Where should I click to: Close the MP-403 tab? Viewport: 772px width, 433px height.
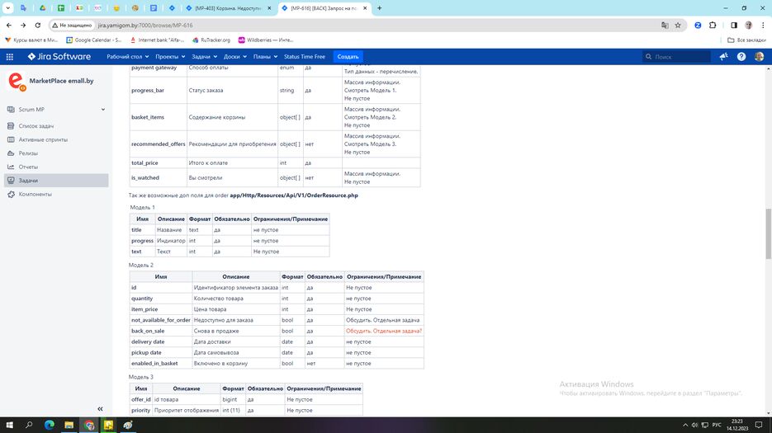point(269,8)
